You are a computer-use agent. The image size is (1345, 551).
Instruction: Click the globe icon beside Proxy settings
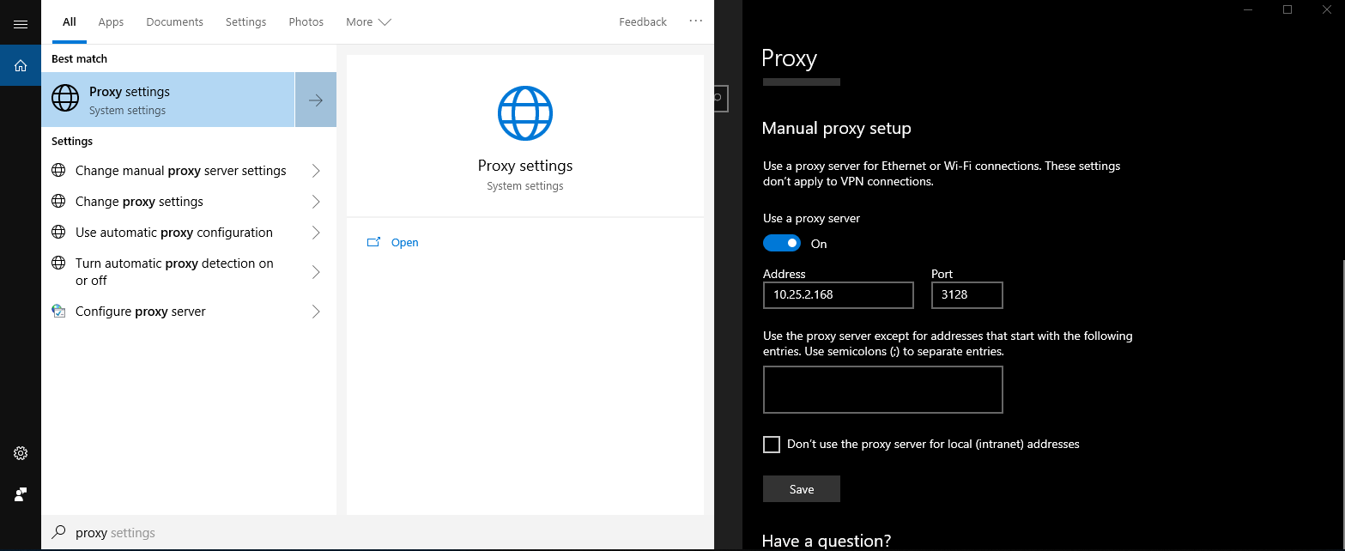65,100
